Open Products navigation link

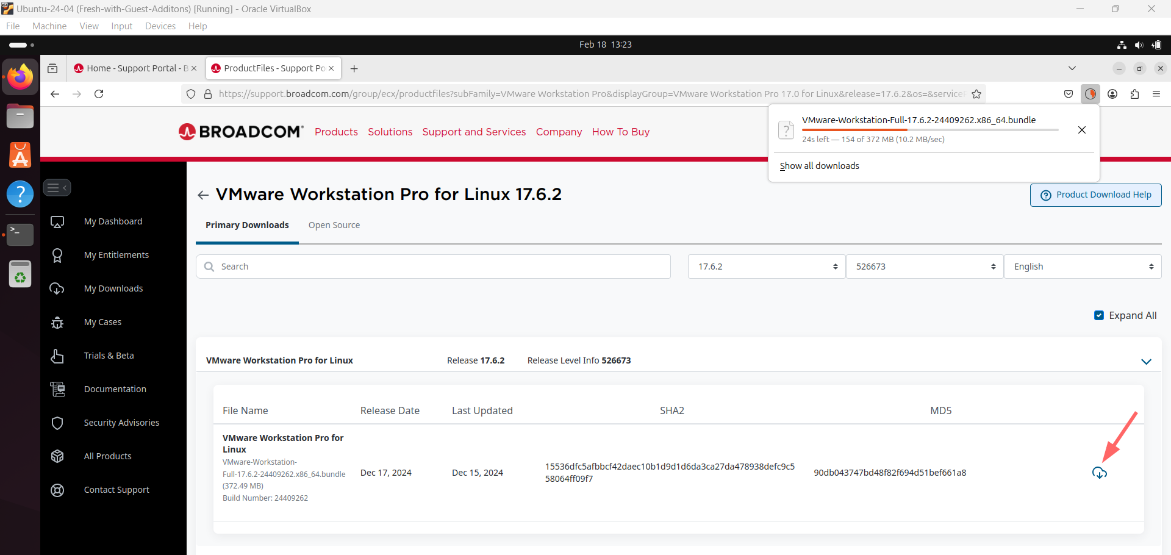(336, 132)
